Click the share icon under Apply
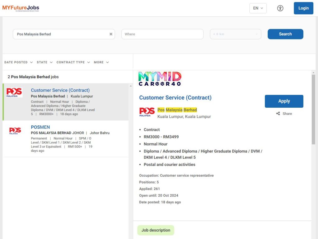Image resolution: width=318 pixels, height=239 pixels. (x=278, y=114)
